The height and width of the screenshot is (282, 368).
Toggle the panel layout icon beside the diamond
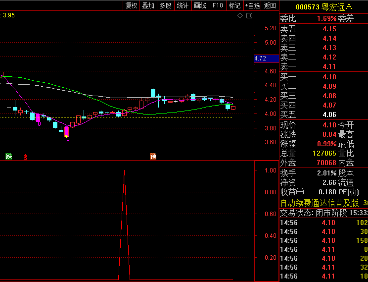[249, 16]
